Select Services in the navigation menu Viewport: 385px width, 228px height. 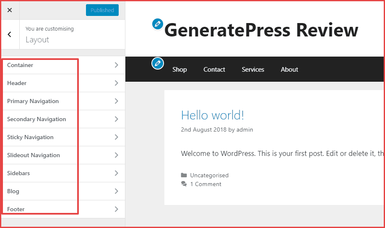click(253, 70)
